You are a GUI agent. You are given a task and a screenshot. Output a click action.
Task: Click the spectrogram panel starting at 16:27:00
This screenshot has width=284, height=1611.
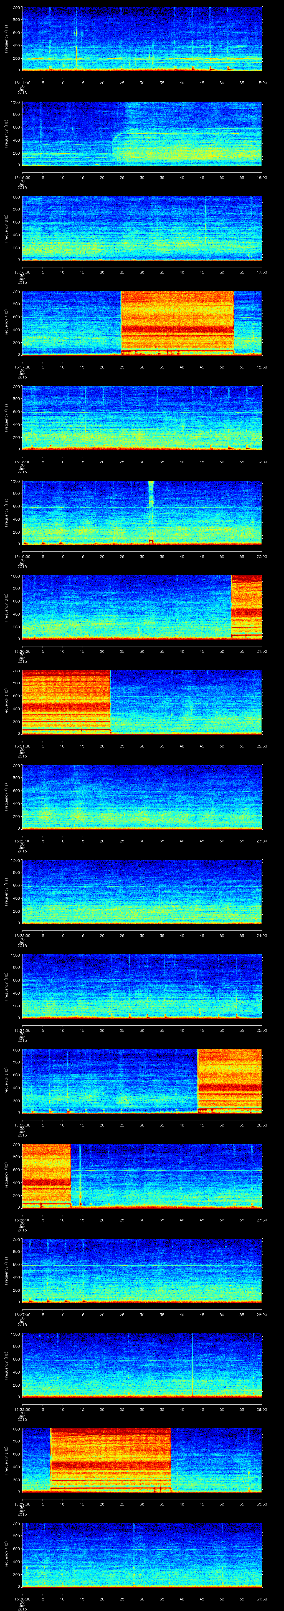pyautogui.click(x=142, y=1271)
